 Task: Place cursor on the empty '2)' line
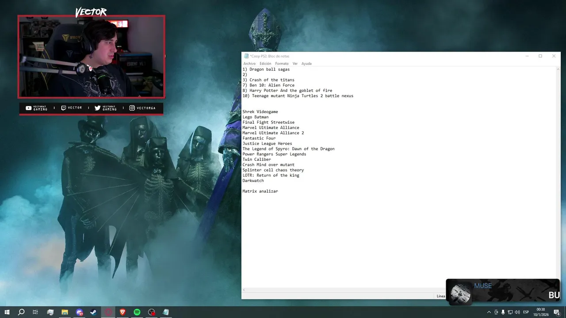245,75
